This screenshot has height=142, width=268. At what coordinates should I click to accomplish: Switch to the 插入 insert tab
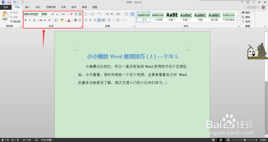[27, 7]
